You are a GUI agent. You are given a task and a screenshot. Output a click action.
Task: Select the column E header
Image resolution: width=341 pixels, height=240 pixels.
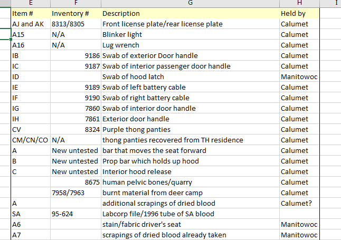(30, 3)
